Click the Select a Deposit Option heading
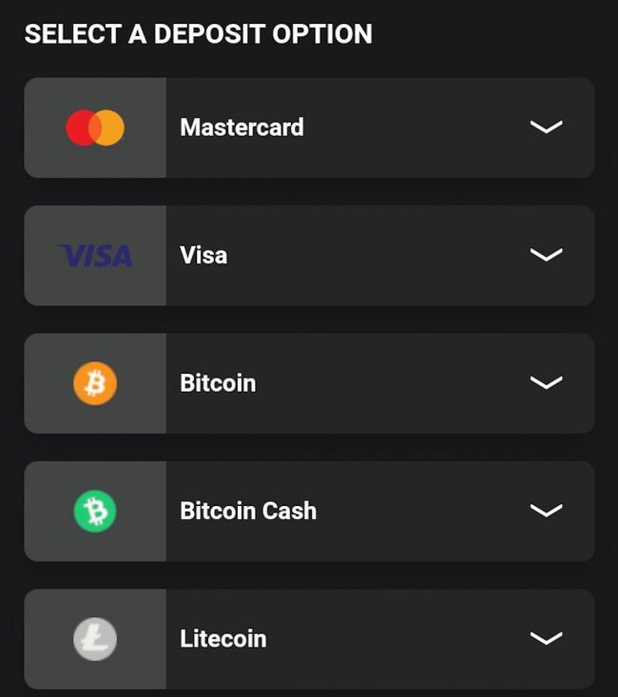 click(198, 34)
